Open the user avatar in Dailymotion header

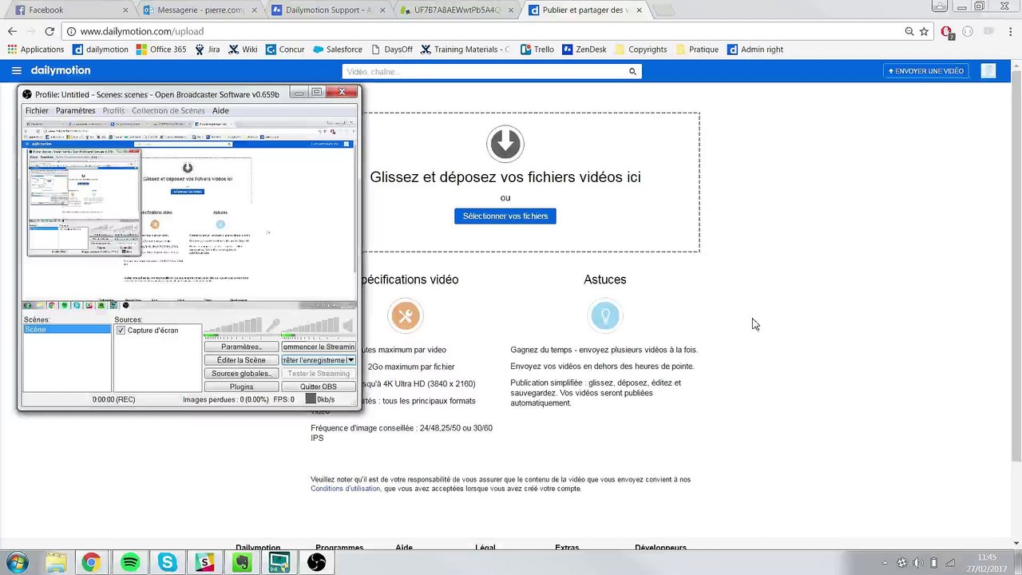988,71
